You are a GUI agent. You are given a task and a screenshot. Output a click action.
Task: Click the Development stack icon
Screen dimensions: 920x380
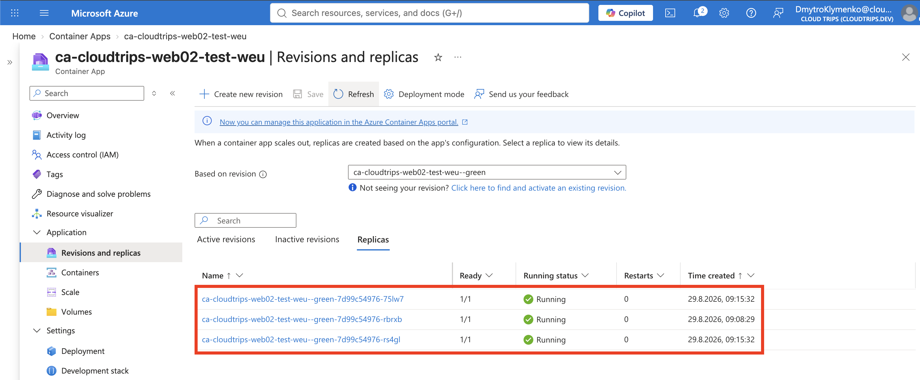pyautogui.click(x=52, y=371)
